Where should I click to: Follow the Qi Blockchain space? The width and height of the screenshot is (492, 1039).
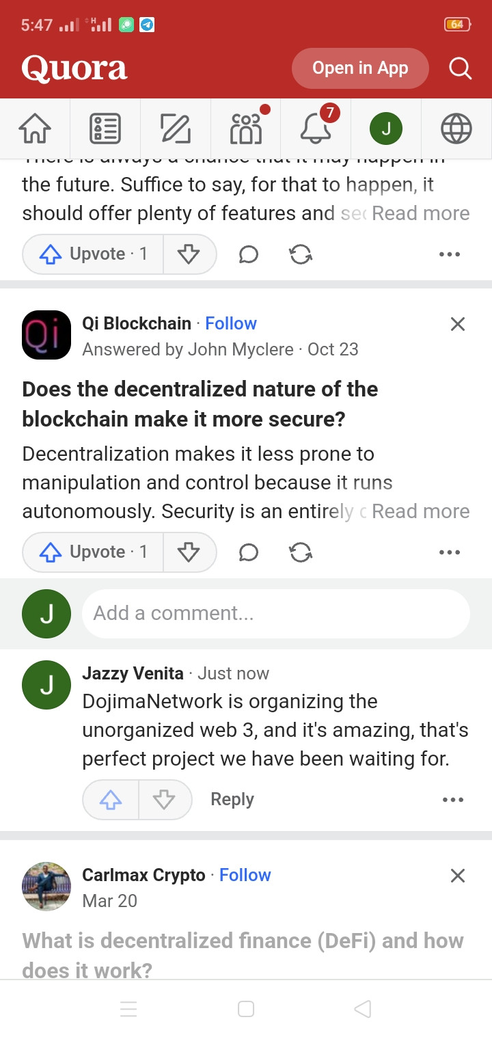click(x=231, y=323)
